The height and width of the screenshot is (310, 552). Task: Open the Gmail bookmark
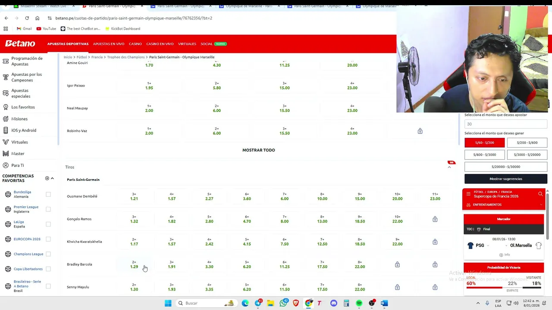24,28
